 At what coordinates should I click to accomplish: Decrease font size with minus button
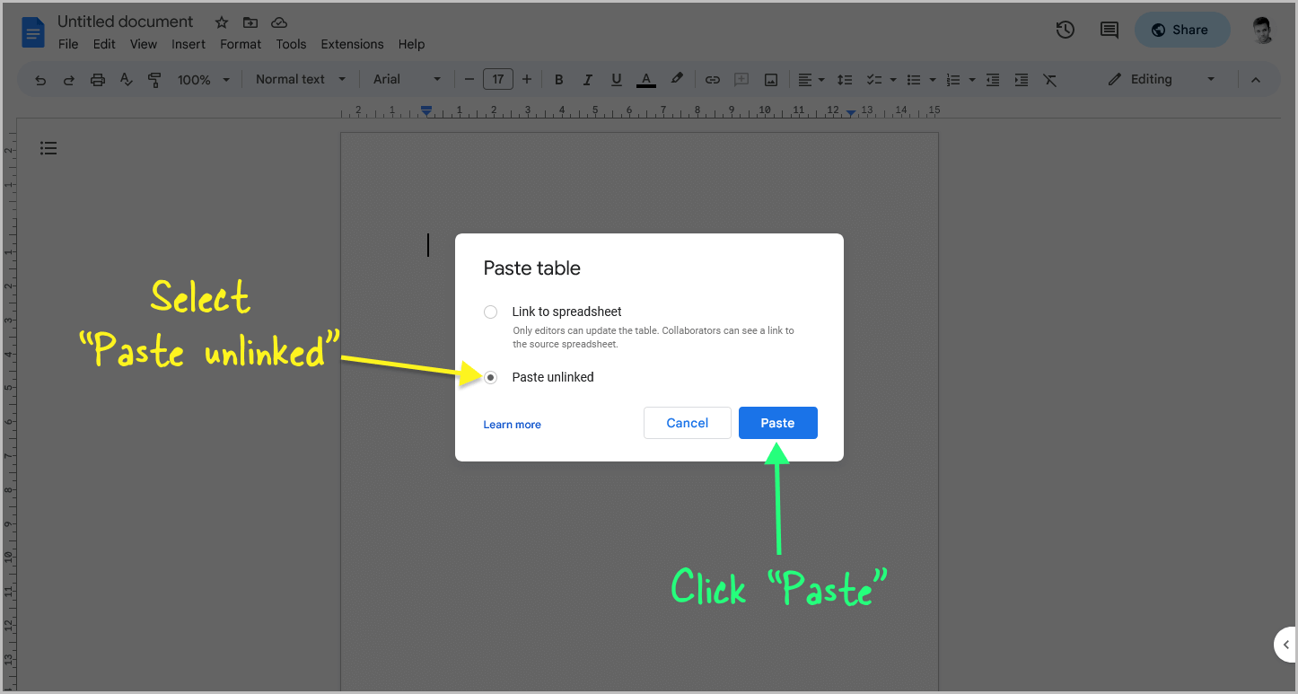(x=469, y=79)
